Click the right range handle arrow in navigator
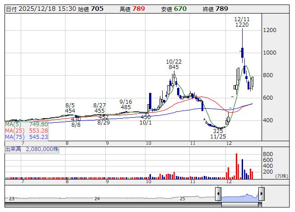Viewport: 295px width, 212px height. pyautogui.click(x=261, y=194)
